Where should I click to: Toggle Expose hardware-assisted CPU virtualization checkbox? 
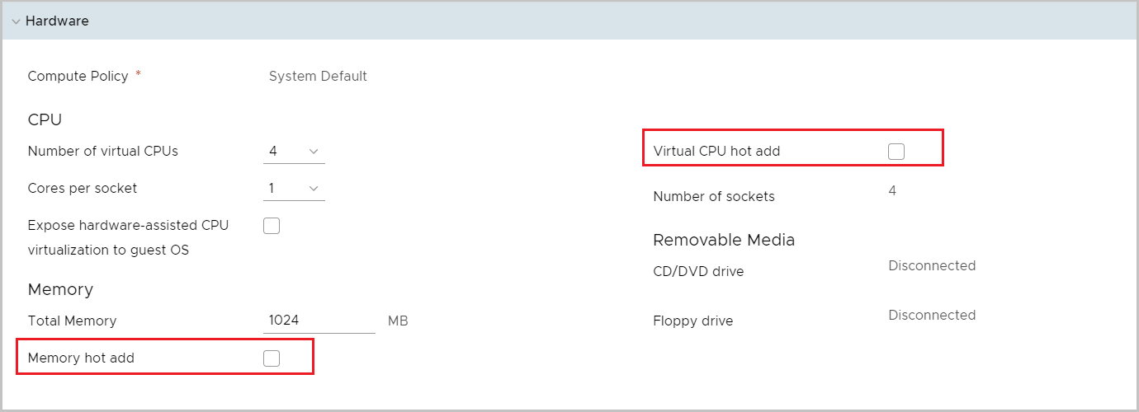[x=272, y=226]
